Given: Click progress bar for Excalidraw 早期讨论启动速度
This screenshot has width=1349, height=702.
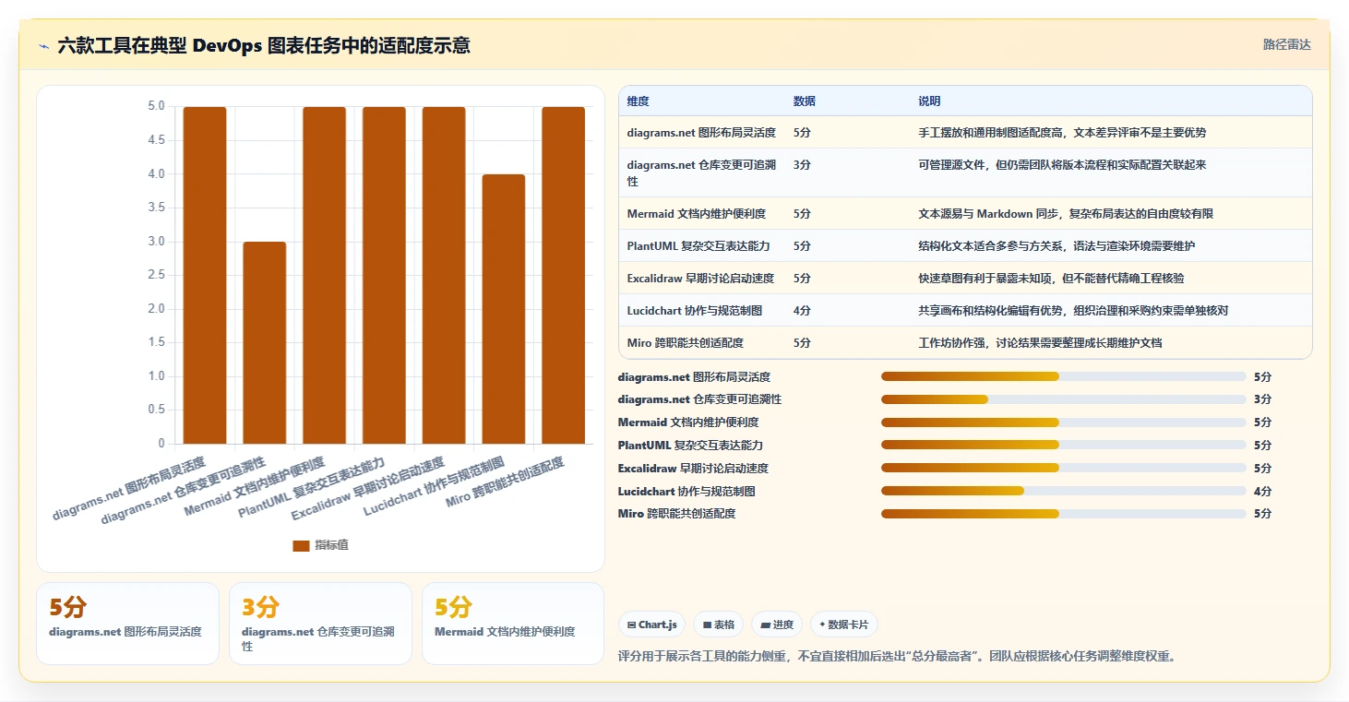Looking at the screenshot, I should [1064, 468].
